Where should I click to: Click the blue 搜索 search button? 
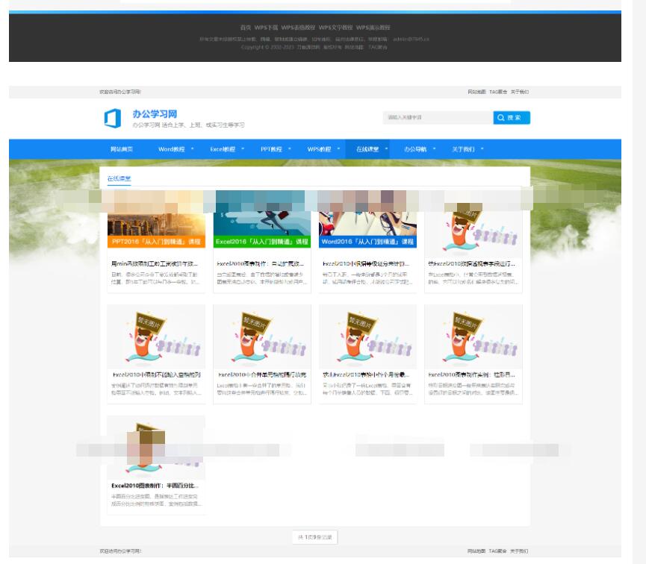coord(512,118)
